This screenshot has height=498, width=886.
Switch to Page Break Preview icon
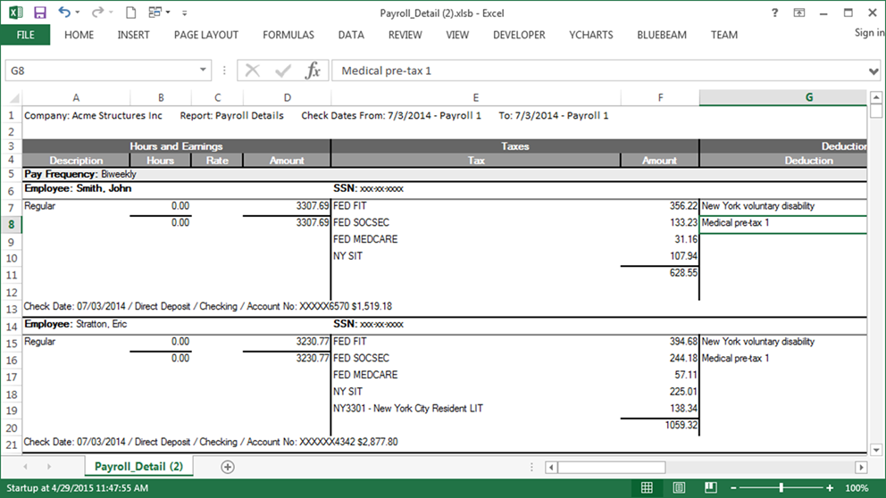coord(711,488)
